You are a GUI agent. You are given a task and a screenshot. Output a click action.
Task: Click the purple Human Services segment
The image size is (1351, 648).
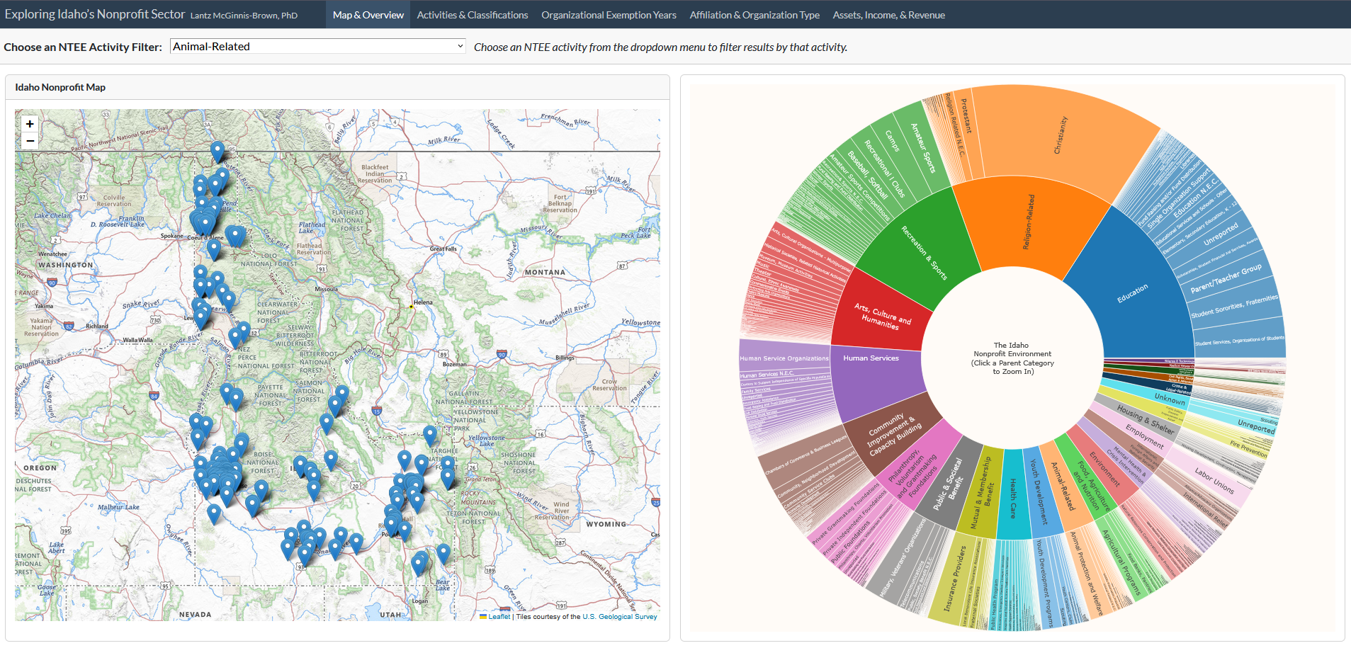(875, 375)
